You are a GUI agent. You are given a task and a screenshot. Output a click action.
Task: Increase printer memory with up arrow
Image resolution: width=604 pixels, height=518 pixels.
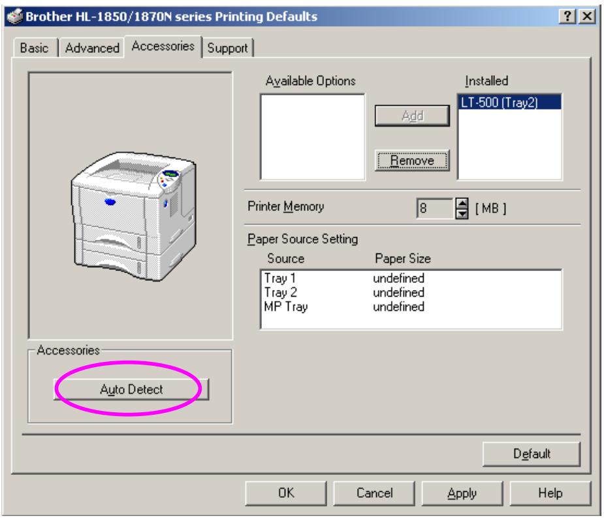pos(462,203)
